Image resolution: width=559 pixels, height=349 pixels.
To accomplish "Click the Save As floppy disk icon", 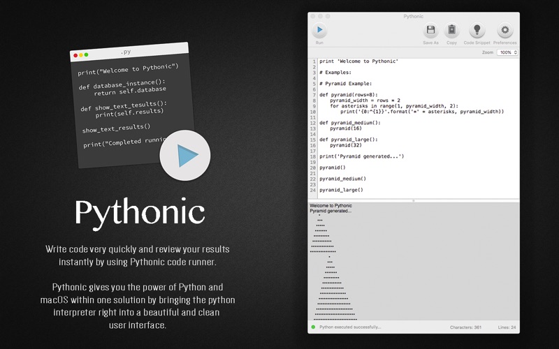I will pos(430,30).
